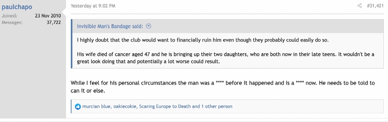Click the Yesterday at 9:02 PM timestamp
The image size is (388, 122).
coord(93,6)
